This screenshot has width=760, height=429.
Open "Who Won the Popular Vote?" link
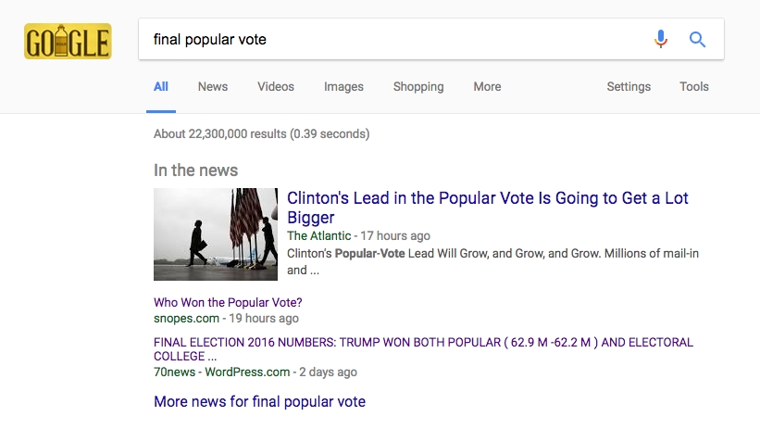point(228,303)
